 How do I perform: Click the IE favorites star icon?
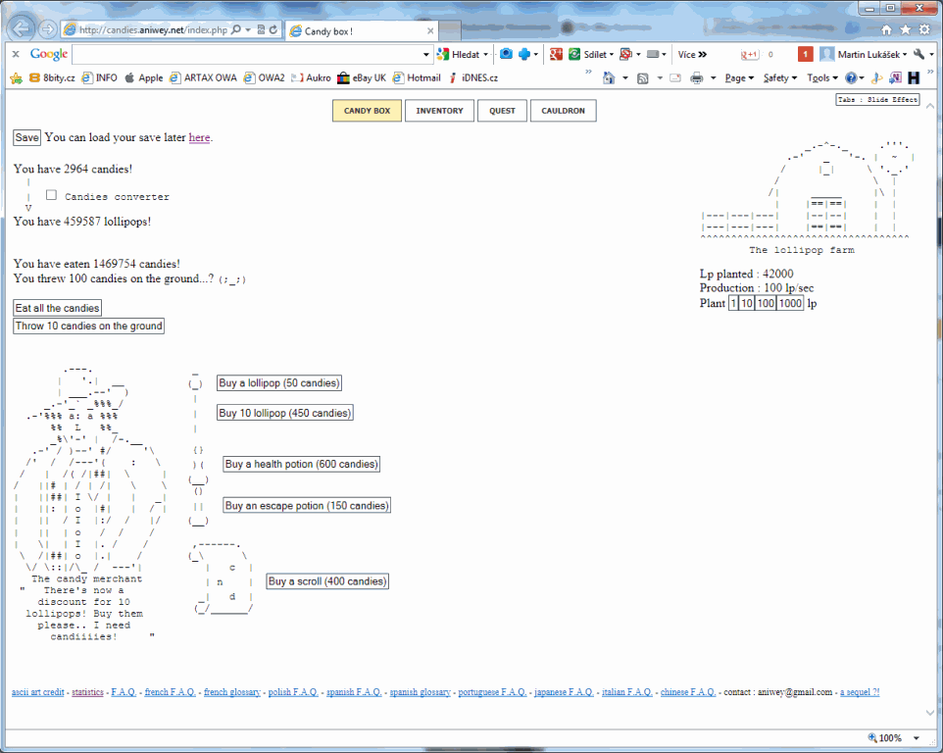point(906,29)
